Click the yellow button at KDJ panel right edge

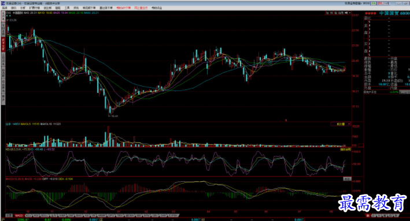pyautogui.click(x=345, y=150)
